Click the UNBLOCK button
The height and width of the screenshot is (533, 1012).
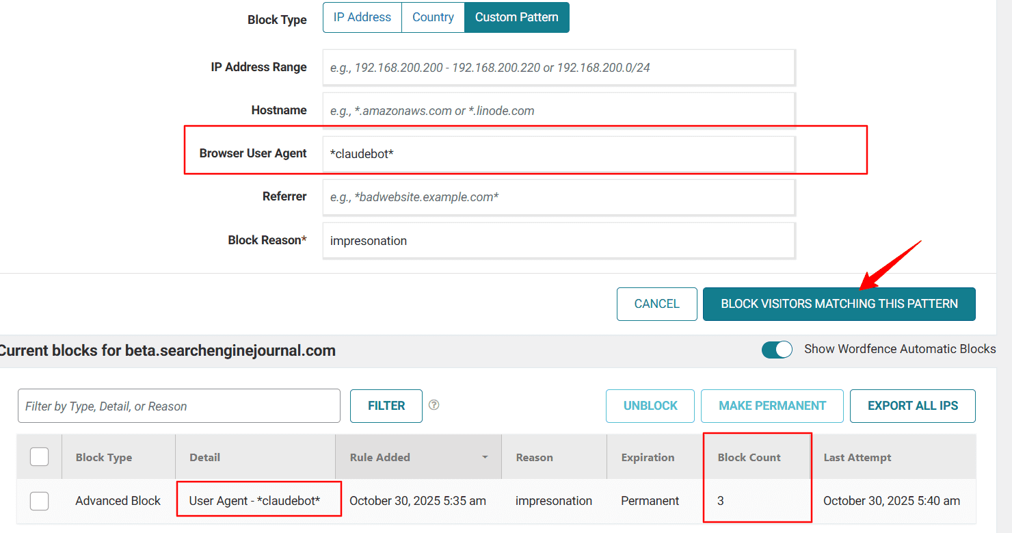click(x=650, y=405)
